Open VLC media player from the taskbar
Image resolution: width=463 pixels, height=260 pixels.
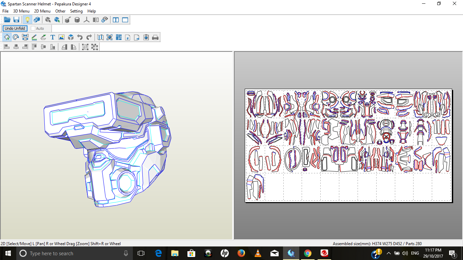pyautogui.click(x=258, y=253)
